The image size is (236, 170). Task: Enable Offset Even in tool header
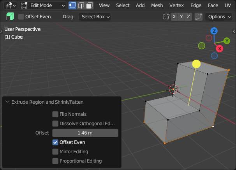[21, 17]
